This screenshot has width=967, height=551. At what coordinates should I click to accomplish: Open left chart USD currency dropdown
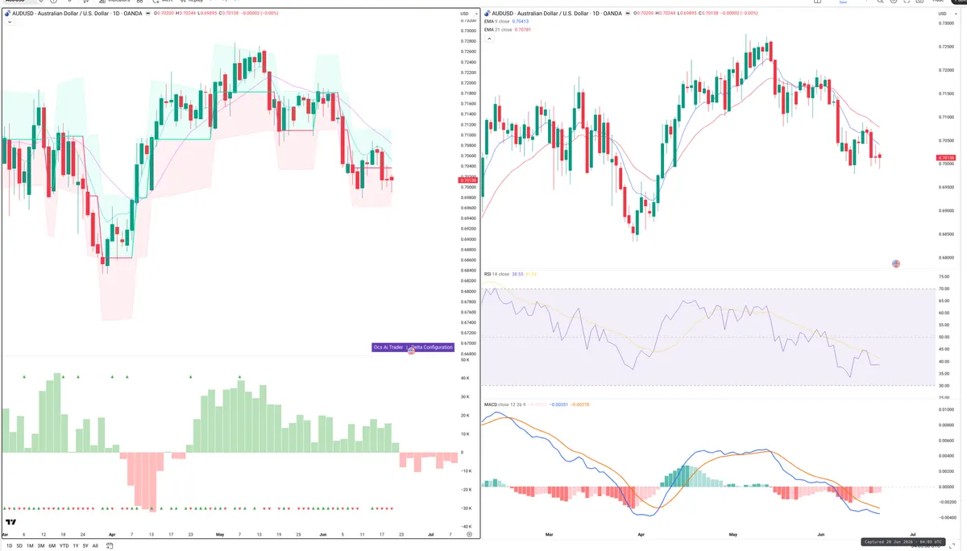[467, 14]
